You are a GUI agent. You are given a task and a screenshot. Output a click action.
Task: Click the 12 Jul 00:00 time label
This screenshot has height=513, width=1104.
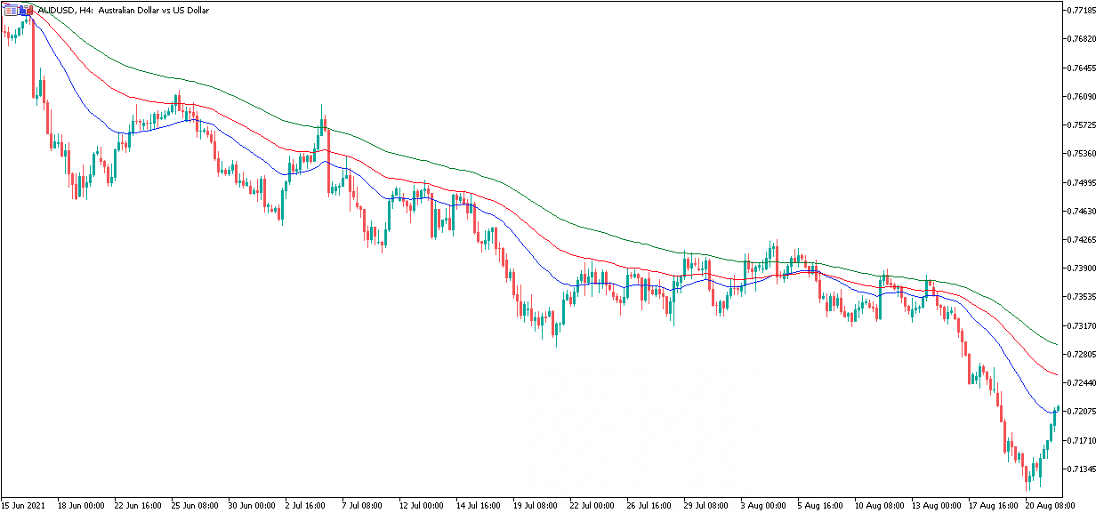[x=423, y=505]
